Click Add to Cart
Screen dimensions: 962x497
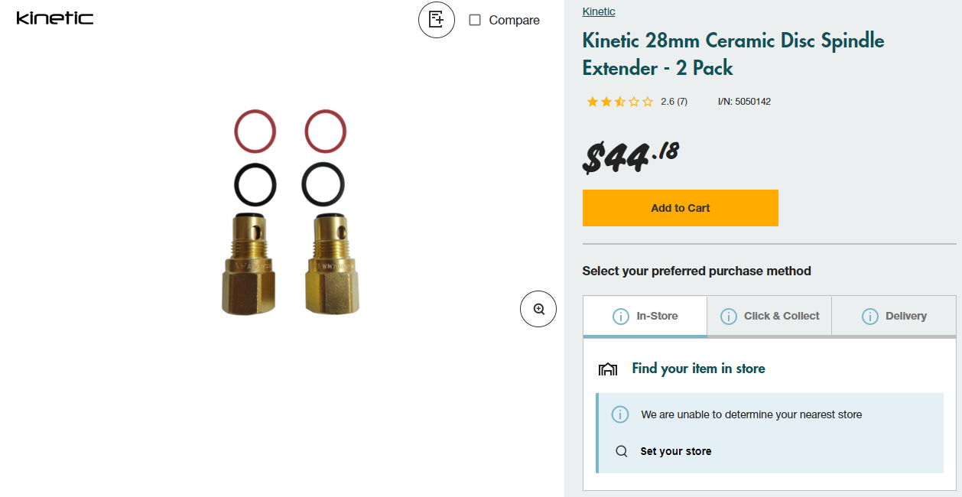680,207
